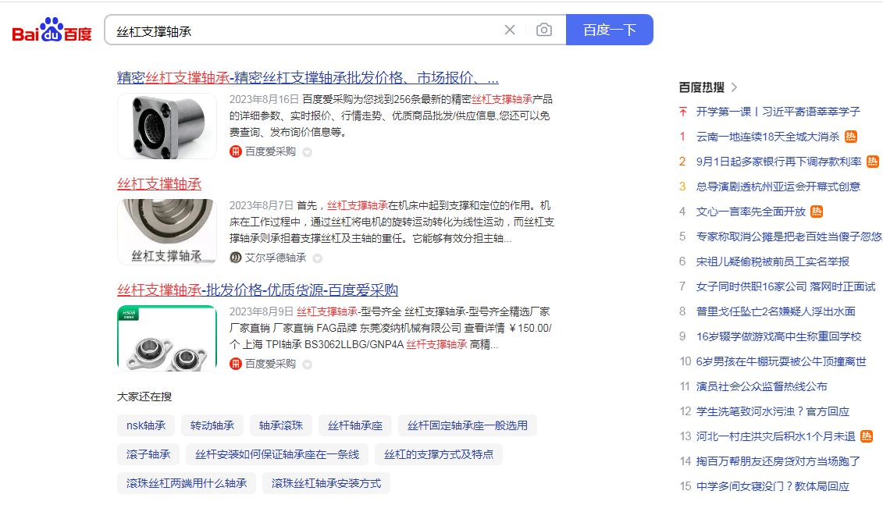Open hot topic 文心一言率先全面开放
This screenshot has height=505, width=883.
point(750,212)
